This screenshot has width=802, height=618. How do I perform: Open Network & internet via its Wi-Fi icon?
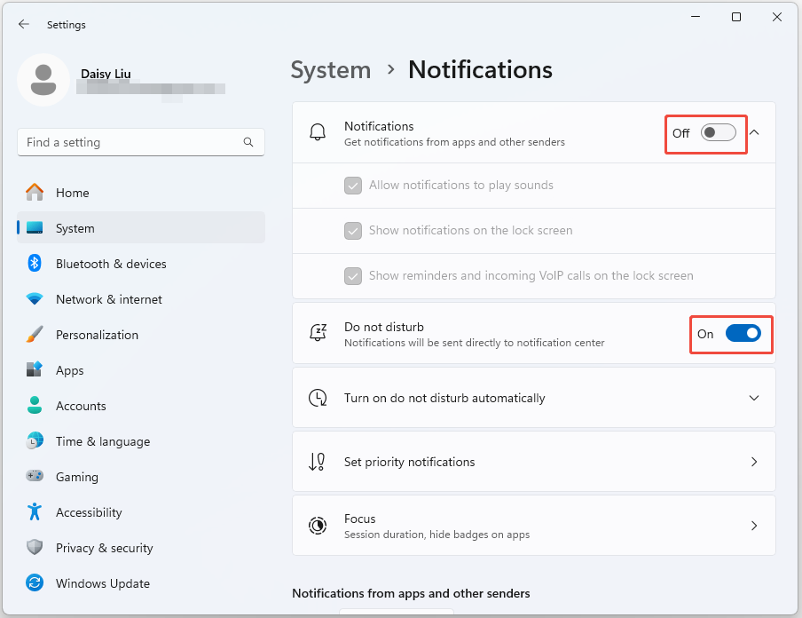(x=35, y=299)
